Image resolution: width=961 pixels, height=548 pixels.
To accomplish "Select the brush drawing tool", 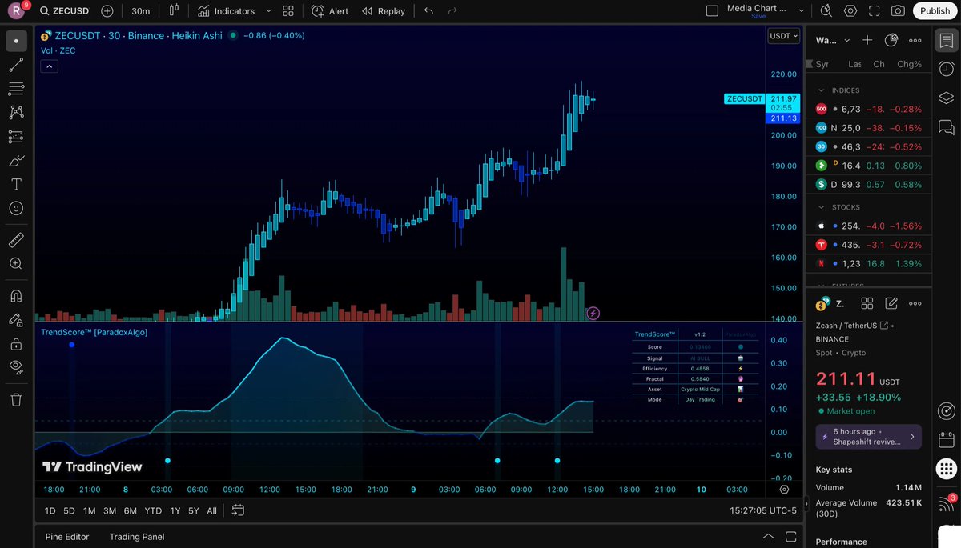I will (x=16, y=161).
